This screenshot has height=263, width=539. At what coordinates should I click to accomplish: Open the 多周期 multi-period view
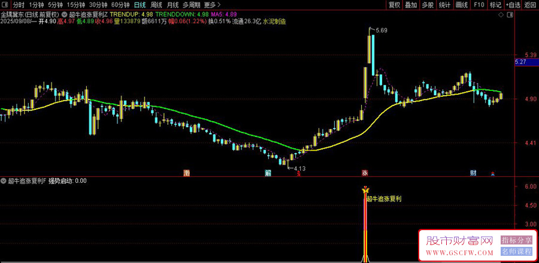(x=191, y=5)
